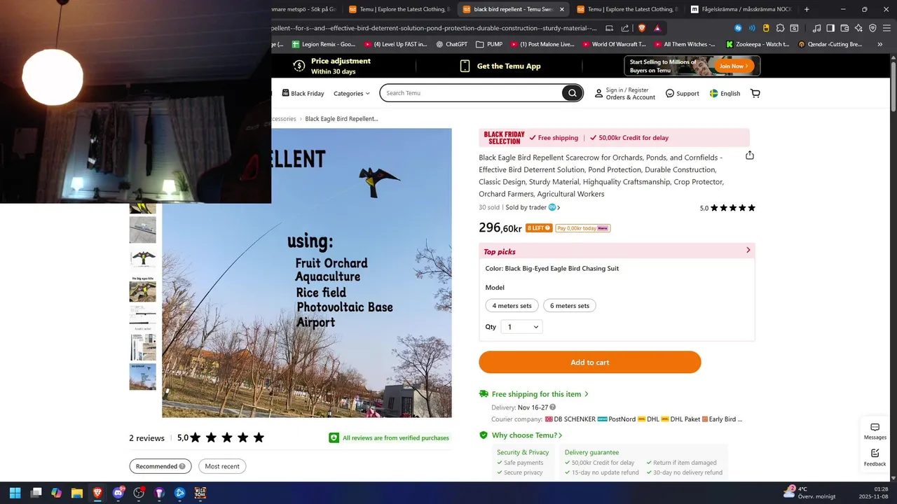Open the ChatGPT bookmark
The height and width of the screenshot is (504, 897).
point(452,44)
